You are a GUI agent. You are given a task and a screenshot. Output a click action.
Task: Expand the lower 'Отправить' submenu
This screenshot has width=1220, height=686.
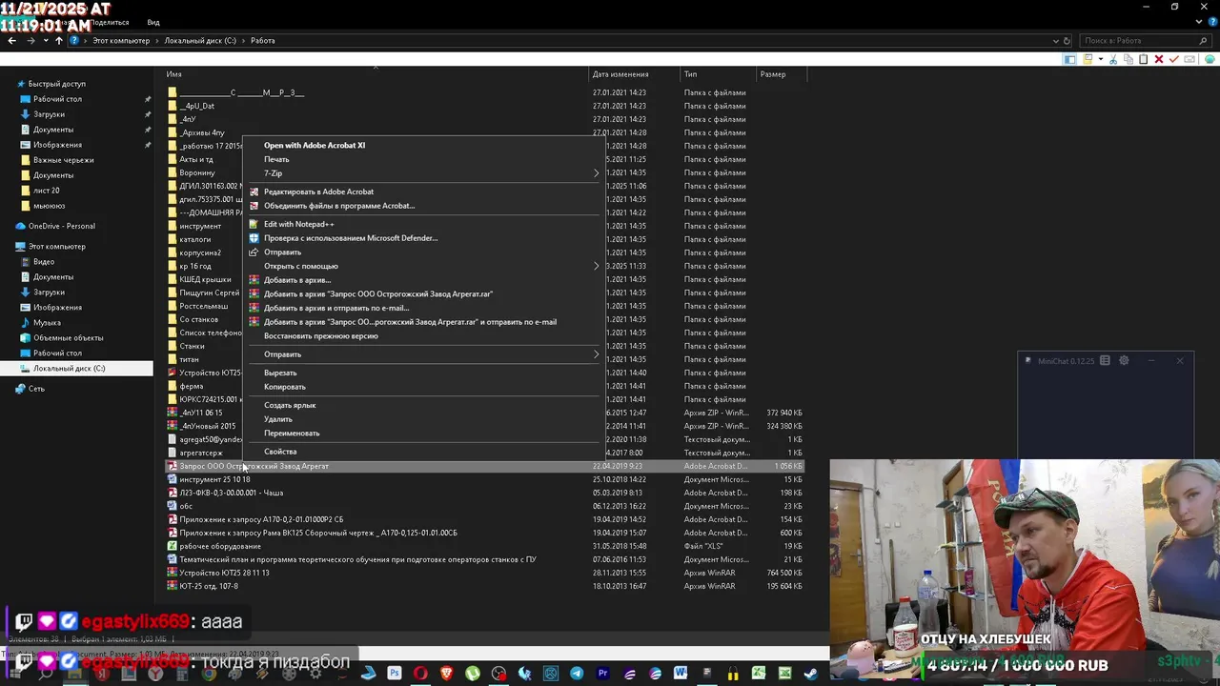tap(597, 354)
